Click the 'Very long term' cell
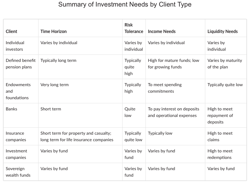The width and height of the screenshot is (250, 184). point(55,85)
